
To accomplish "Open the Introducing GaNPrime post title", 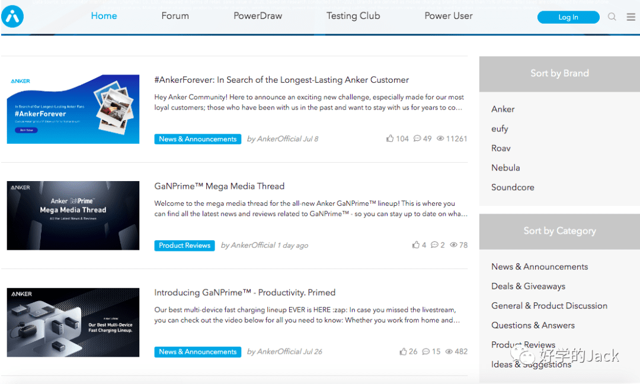I will coord(245,293).
